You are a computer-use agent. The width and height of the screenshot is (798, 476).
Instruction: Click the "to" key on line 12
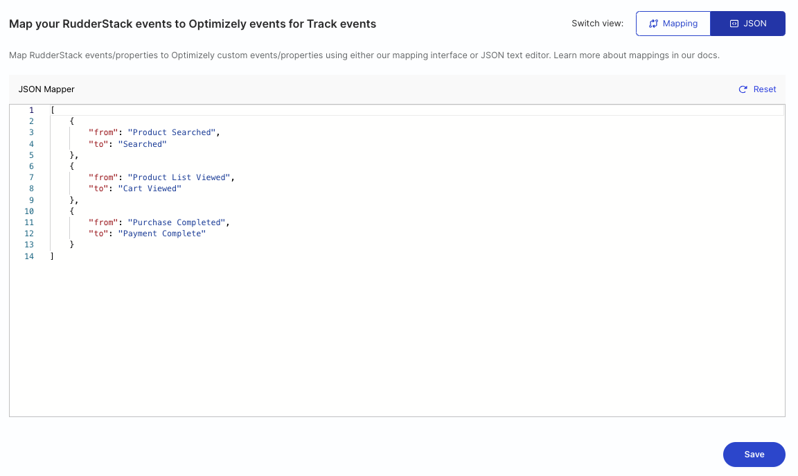click(x=98, y=233)
